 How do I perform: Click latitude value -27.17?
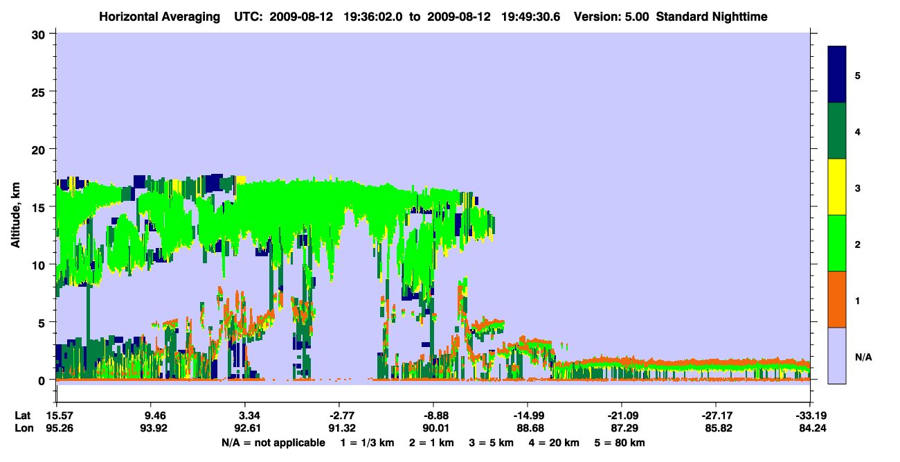coord(715,416)
